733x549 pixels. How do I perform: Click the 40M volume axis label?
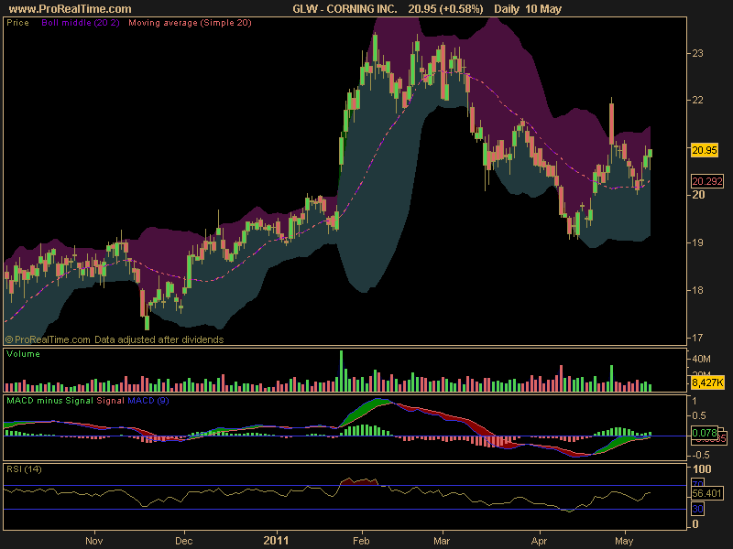pyautogui.click(x=701, y=359)
